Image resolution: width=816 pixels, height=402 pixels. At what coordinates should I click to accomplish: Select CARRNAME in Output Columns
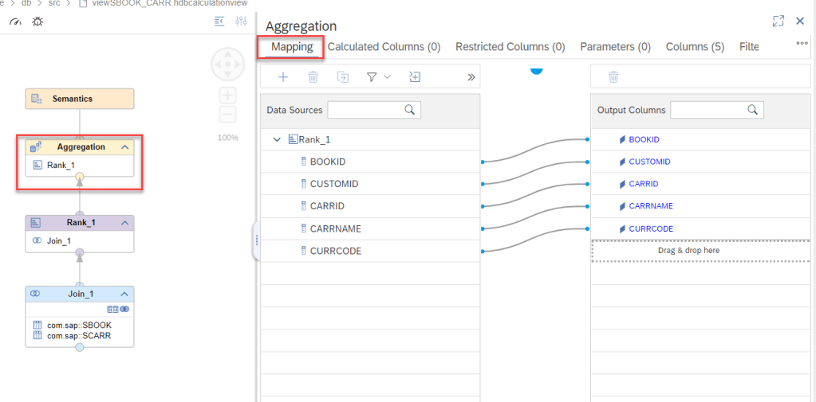[651, 206]
